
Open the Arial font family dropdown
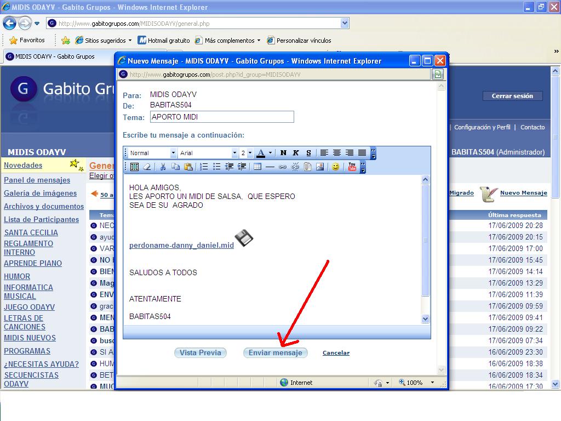point(234,153)
